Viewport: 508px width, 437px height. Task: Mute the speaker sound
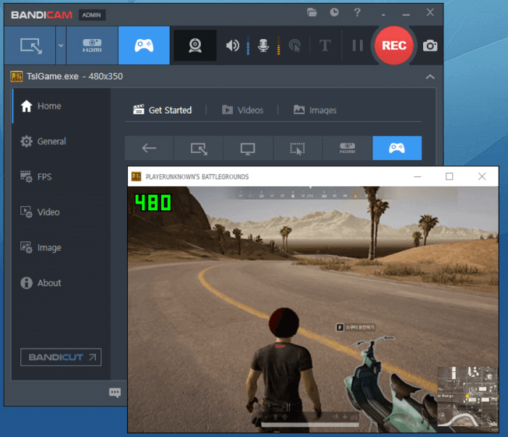click(232, 46)
